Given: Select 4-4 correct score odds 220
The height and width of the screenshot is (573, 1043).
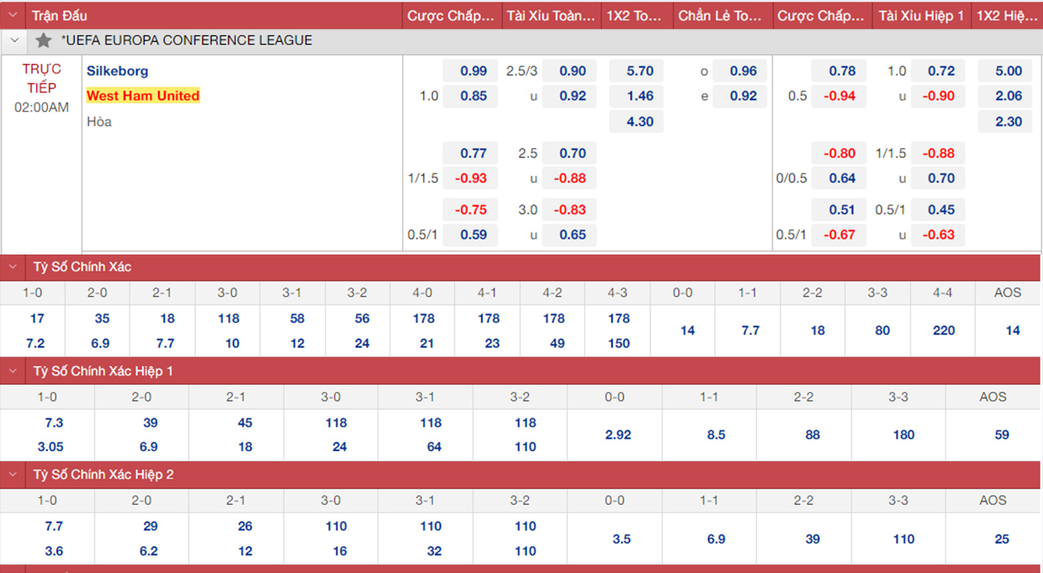Looking at the screenshot, I should point(943,330).
